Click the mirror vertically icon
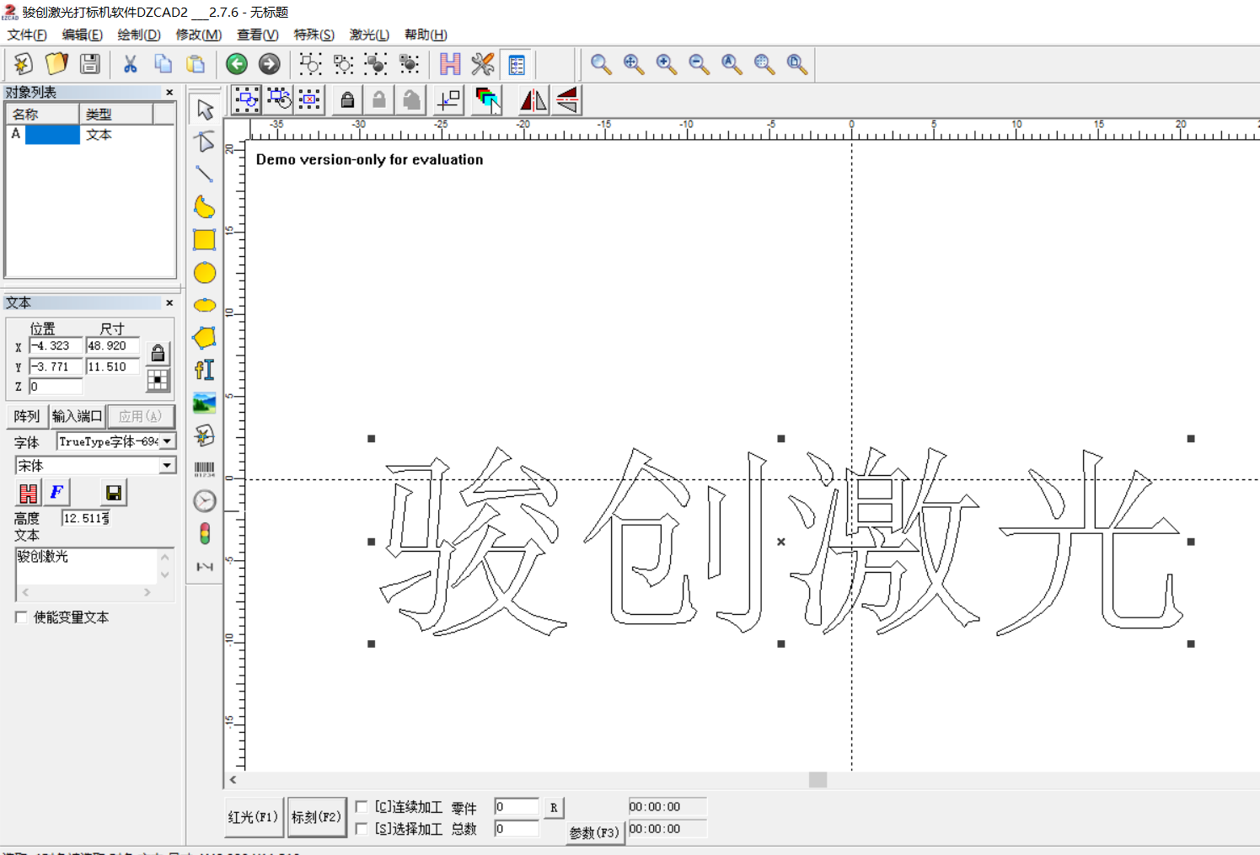 click(568, 100)
